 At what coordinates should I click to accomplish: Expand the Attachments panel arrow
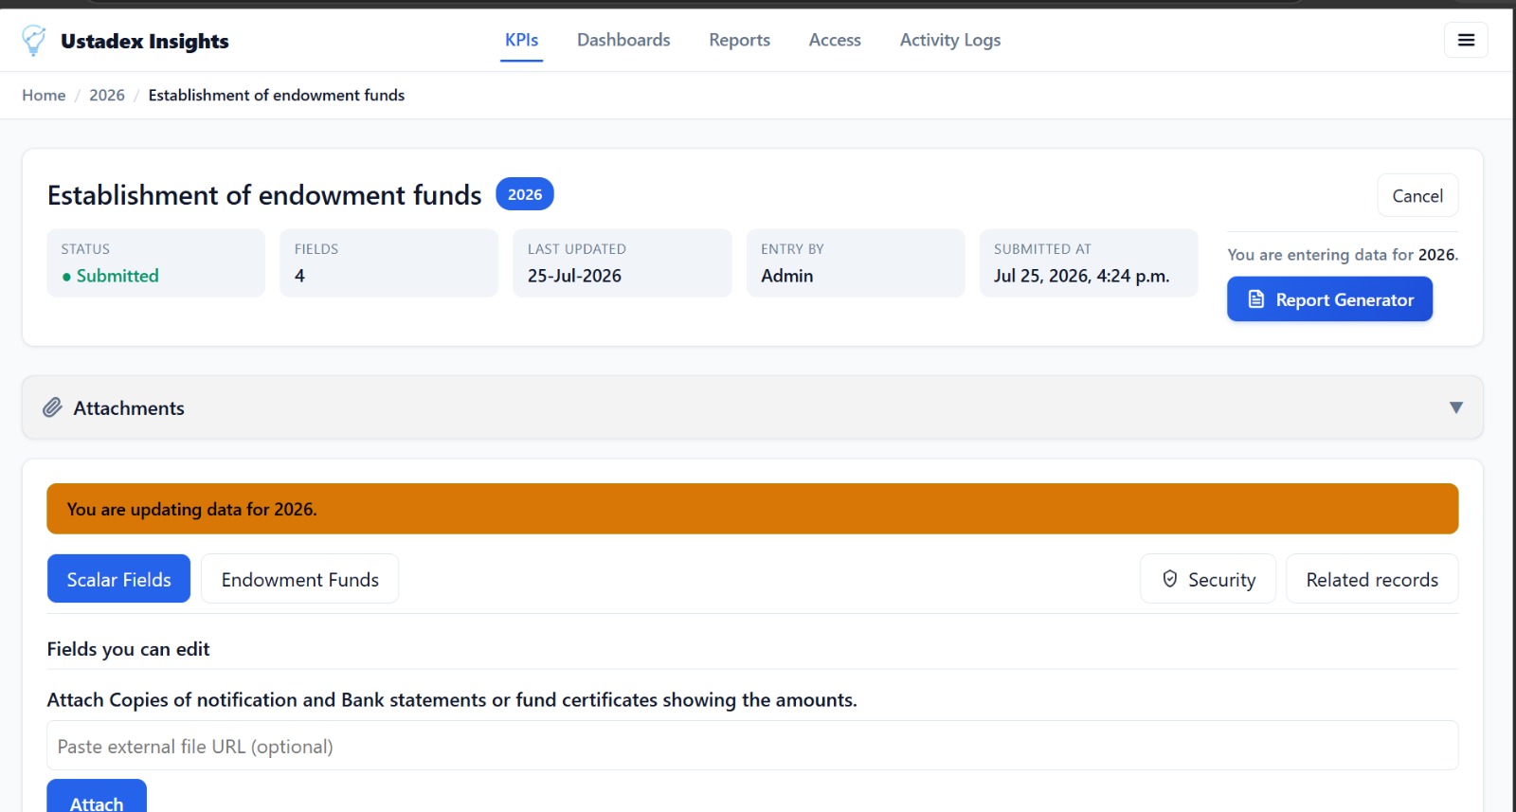[x=1456, y=407]
